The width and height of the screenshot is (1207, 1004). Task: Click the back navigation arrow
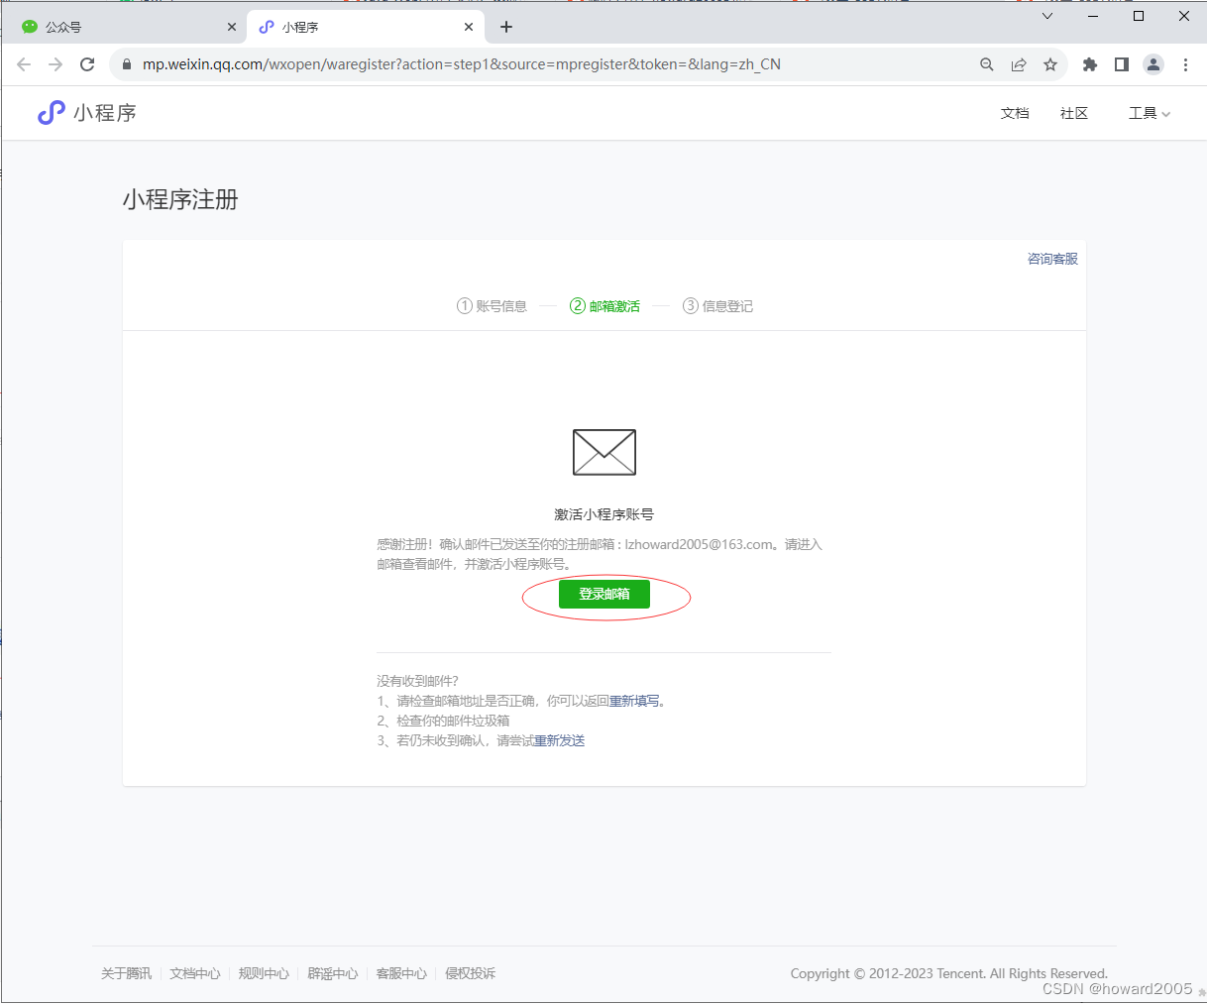[x=24, y=63]
